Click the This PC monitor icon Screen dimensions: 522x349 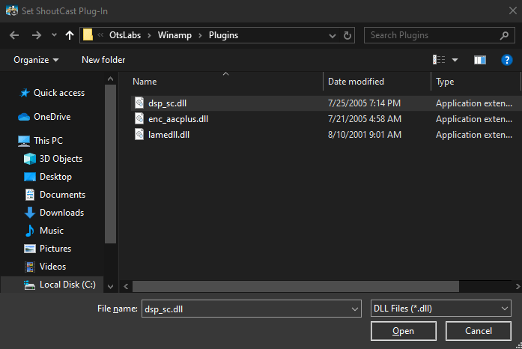tap(24, 141)
